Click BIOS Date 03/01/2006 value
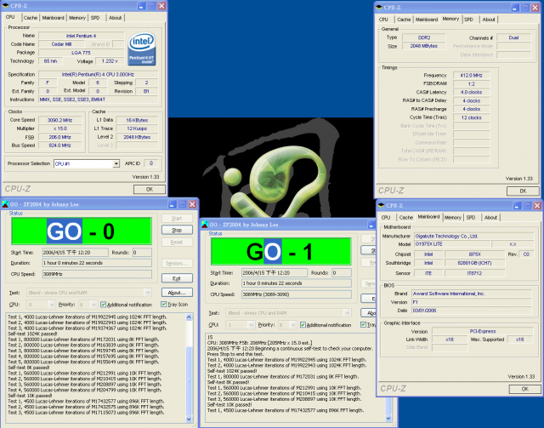The height and width of the screenshot is (428, 544). 472,311
